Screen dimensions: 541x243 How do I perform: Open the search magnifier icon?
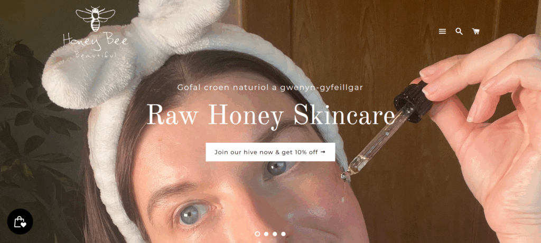click(x=459, y=31)
